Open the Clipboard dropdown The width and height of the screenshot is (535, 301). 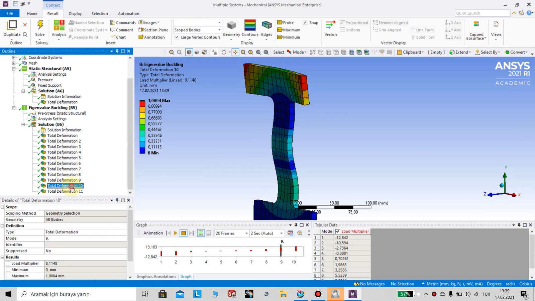click(410, 52)
